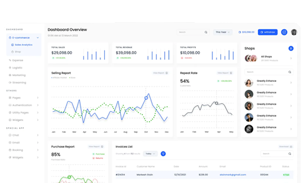305x183 pixels.
Task: Click the top header search field
Action: coord(193,32)
